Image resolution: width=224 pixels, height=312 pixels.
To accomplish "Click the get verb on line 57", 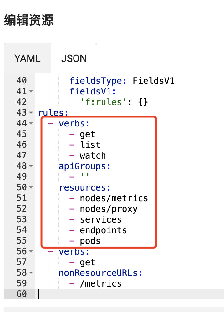I will 87,262.
